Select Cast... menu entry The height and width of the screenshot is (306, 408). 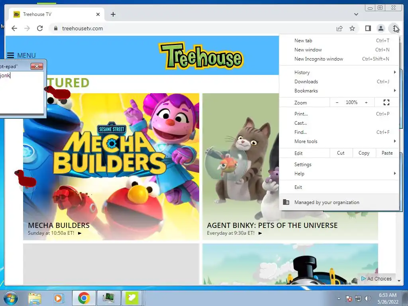[x=339, y=123]
